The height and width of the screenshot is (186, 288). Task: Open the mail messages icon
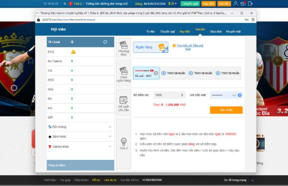click(x=243, y=3)
